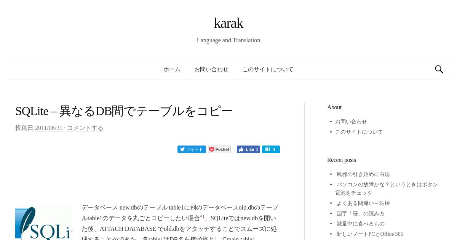Open the post date 2011/08/31 link
The image size is (457, 240).
pyautogui.click(x=49, y=128)
